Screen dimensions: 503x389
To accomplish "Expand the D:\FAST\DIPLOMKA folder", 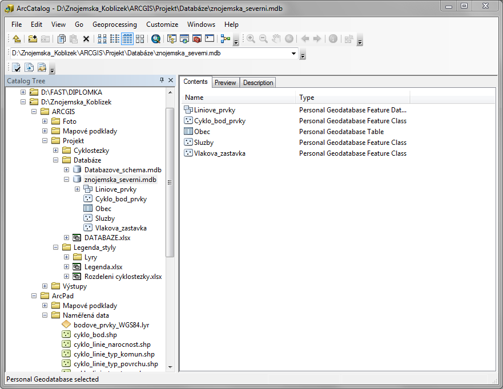I will point(23,92).
